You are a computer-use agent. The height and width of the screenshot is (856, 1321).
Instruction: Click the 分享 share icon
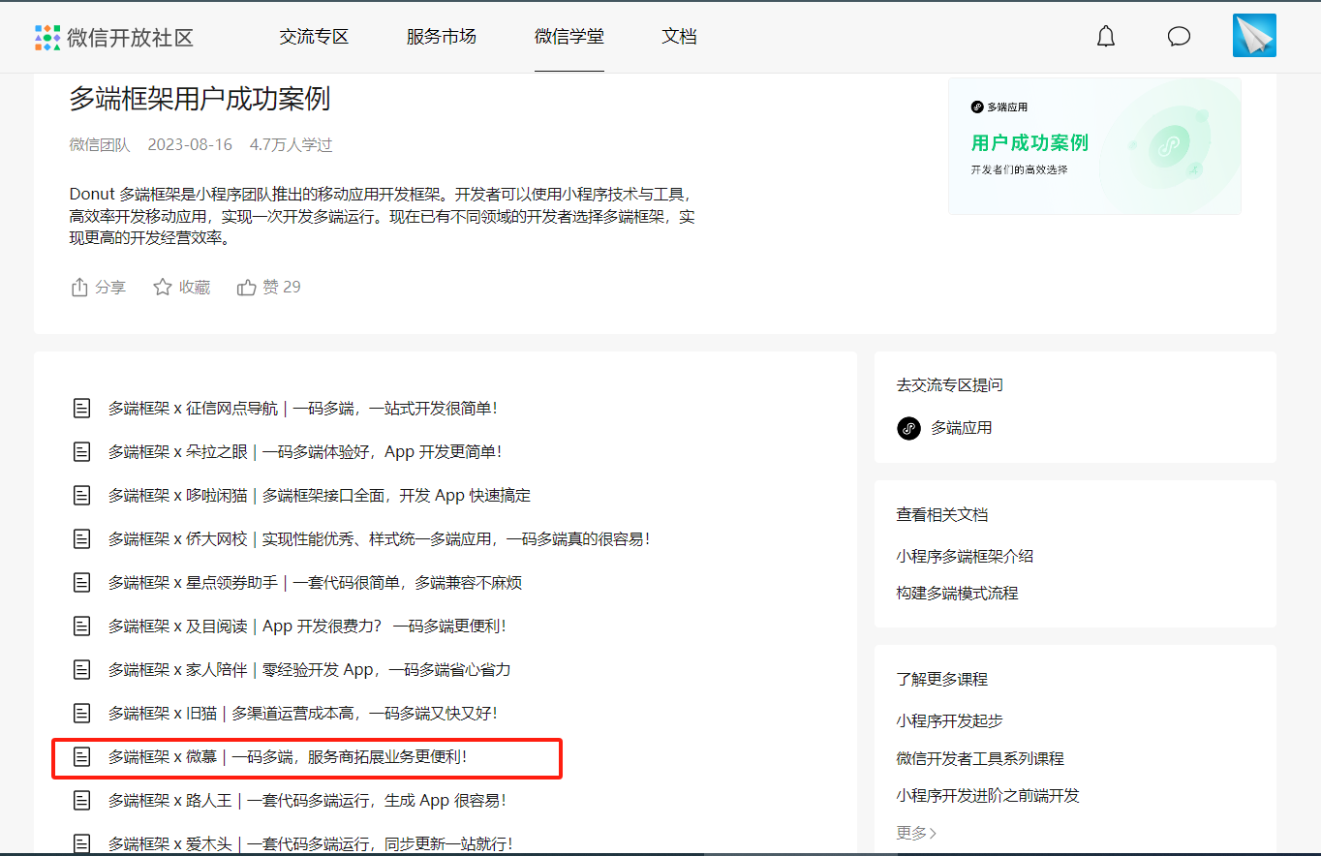pyautogui.click(x=79, y=288)
